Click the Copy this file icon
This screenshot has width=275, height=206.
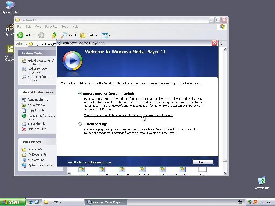pyautogui.click(x=24, y=110)
